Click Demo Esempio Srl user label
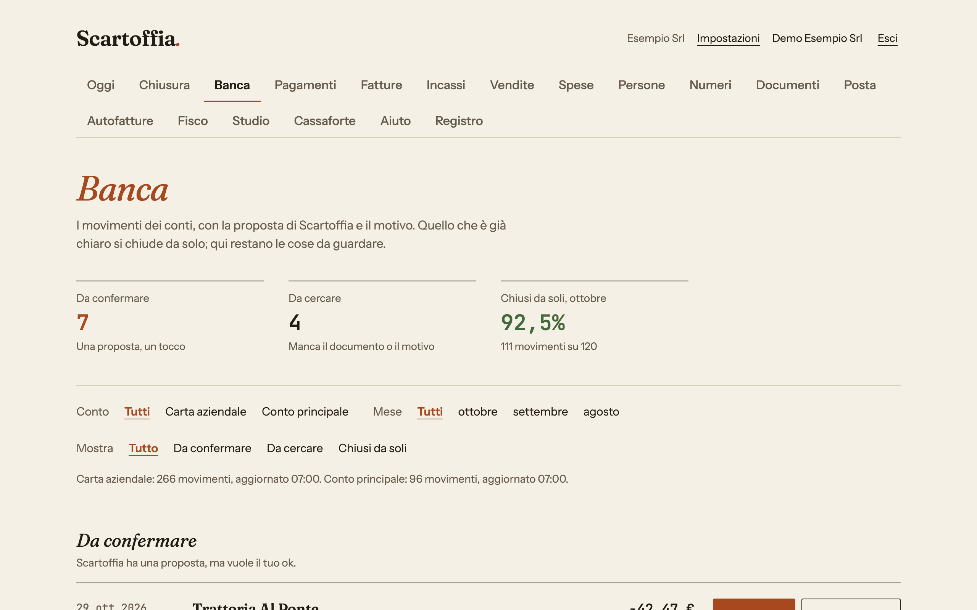977x610 pixels. click(x=817, y=39)
